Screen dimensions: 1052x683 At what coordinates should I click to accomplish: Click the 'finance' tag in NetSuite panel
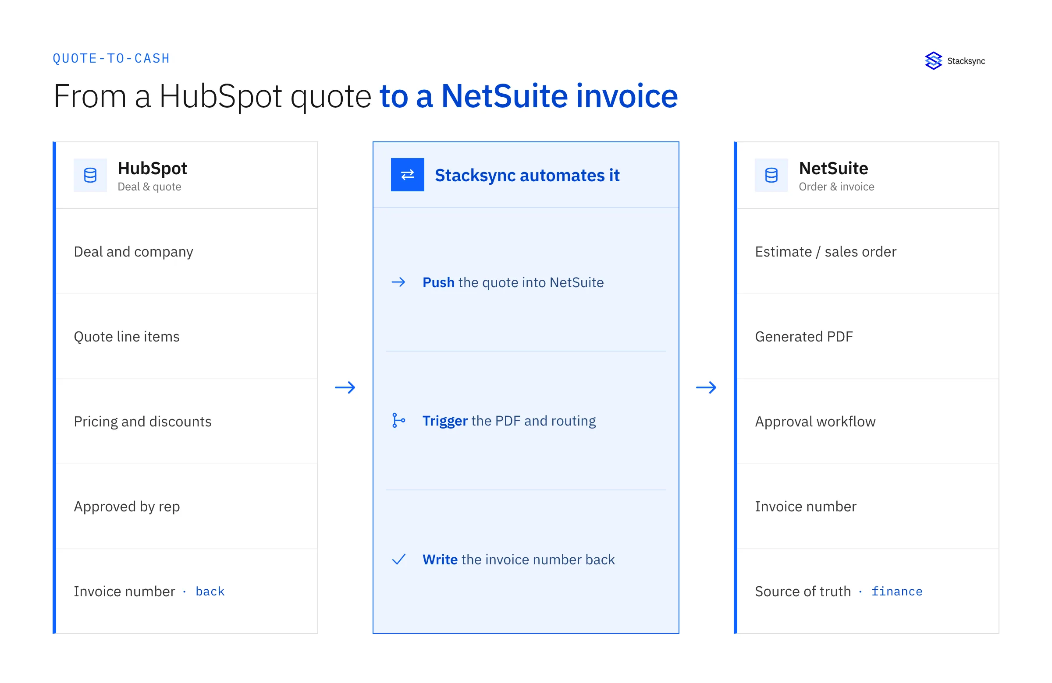[x=897, y=591]
